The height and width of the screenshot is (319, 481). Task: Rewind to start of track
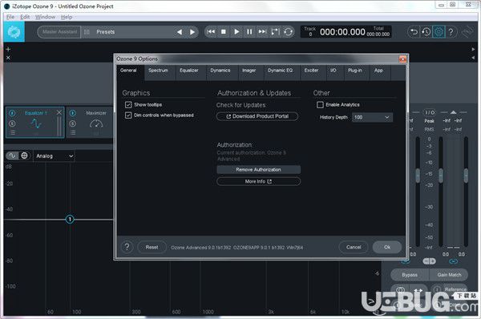[211, 31]
